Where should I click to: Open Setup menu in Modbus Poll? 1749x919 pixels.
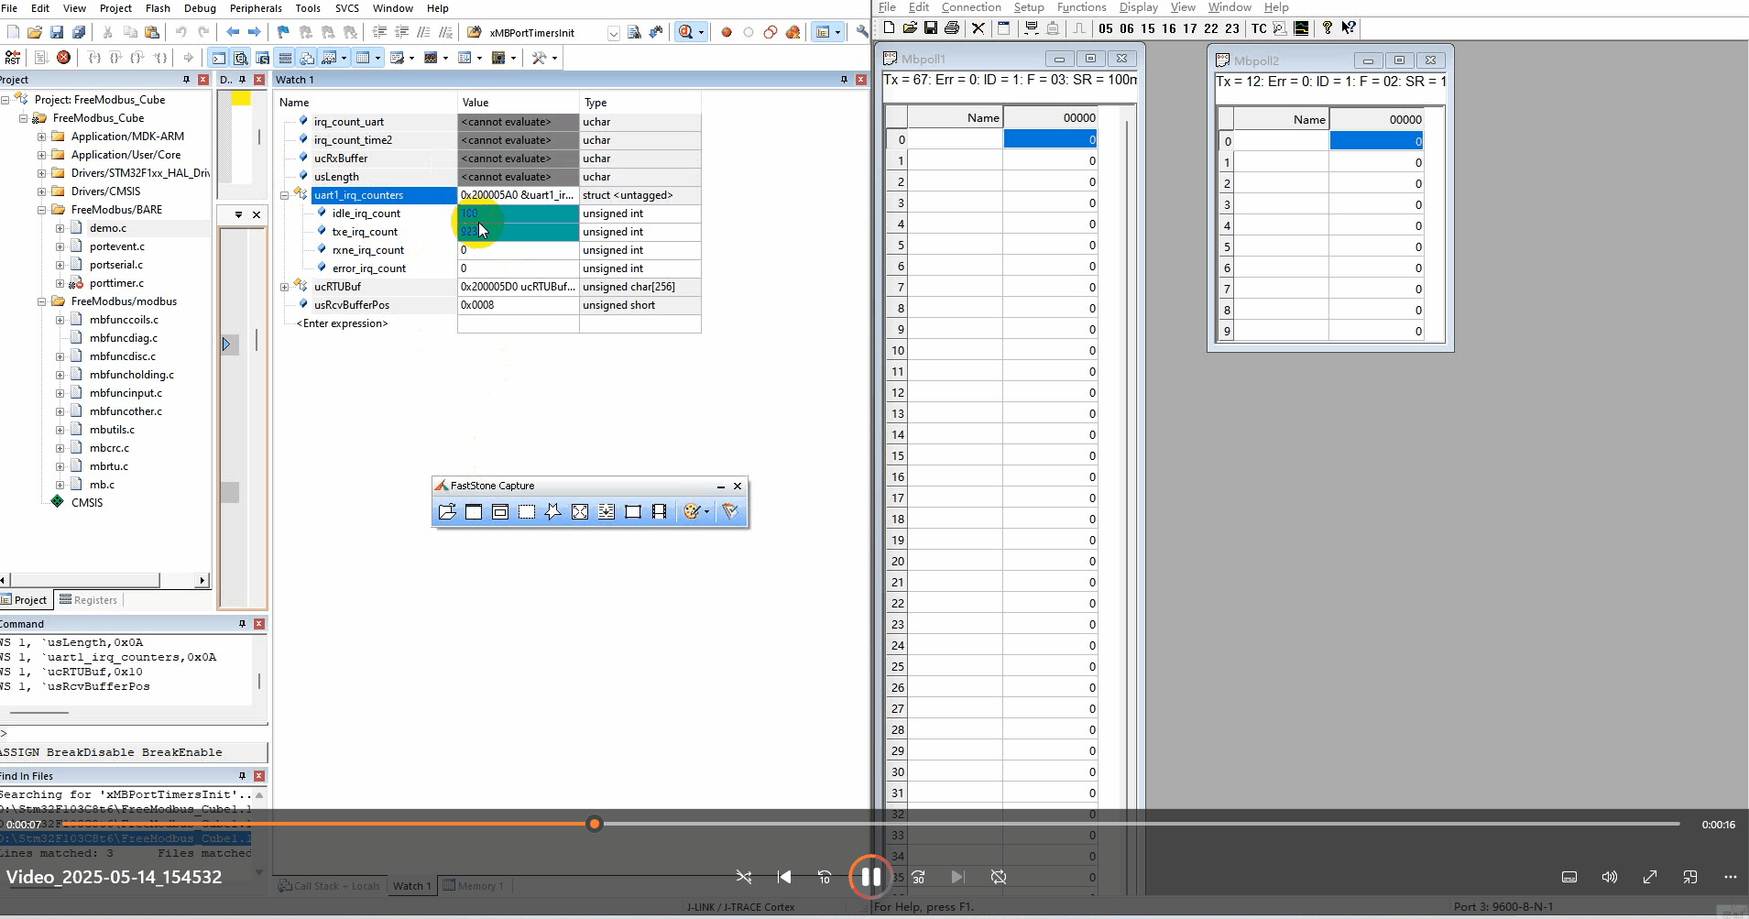point(1029,7)
